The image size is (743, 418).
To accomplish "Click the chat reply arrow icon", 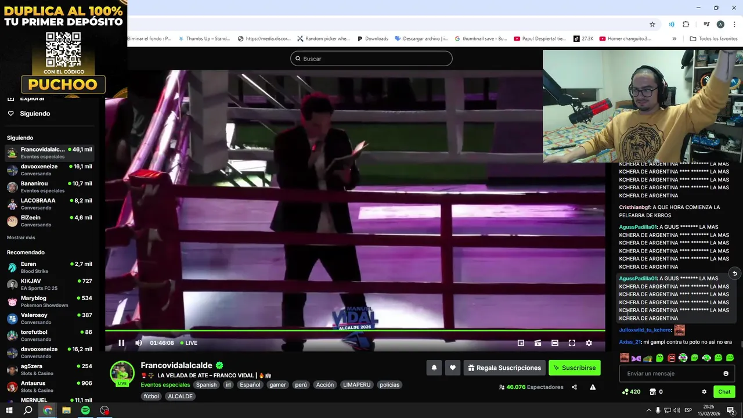I will coord(734,273).
